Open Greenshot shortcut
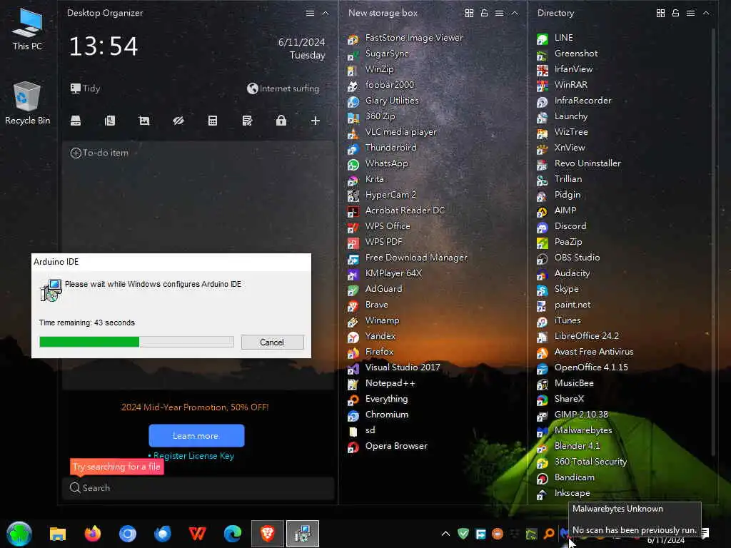This screenshot has height=548, width=731. click(x=567, y=54)
